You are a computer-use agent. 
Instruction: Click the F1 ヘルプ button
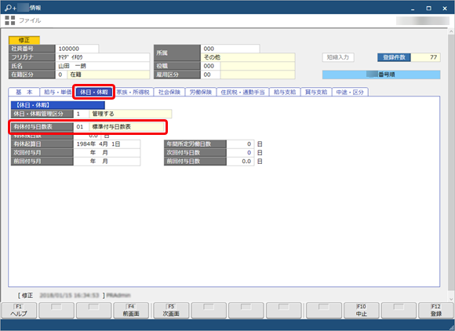pyautogui.click(x=19, y=310)
